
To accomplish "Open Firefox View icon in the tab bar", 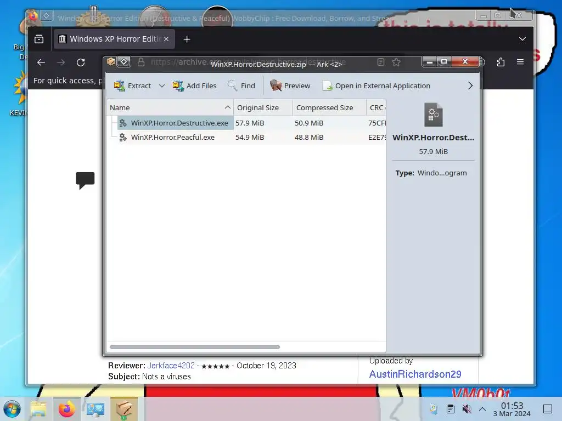I will [x=39, y=39].
